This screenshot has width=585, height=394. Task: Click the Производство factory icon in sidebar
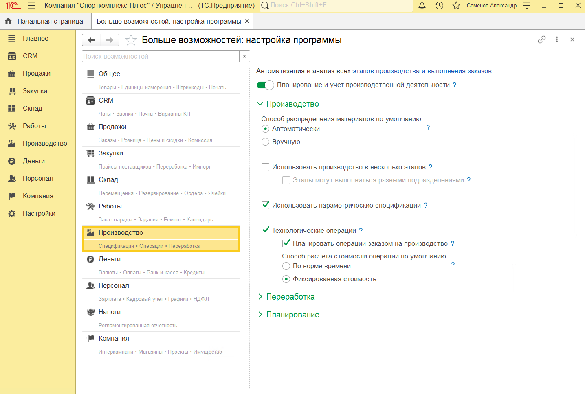[x=12, y=144]
